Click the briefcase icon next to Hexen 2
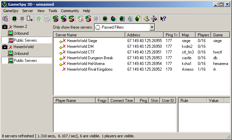Image resolution: width=232 pixels, height=140 pixels. click(x=5, y=27)
